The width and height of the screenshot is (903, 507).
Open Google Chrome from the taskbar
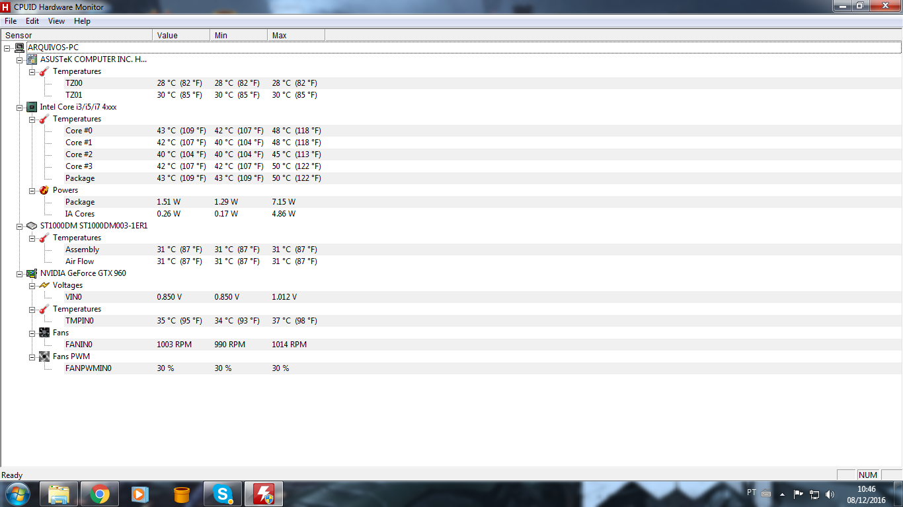click(x=100, y=494)
